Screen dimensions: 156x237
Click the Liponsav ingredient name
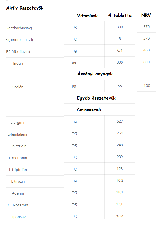[18, 217]
